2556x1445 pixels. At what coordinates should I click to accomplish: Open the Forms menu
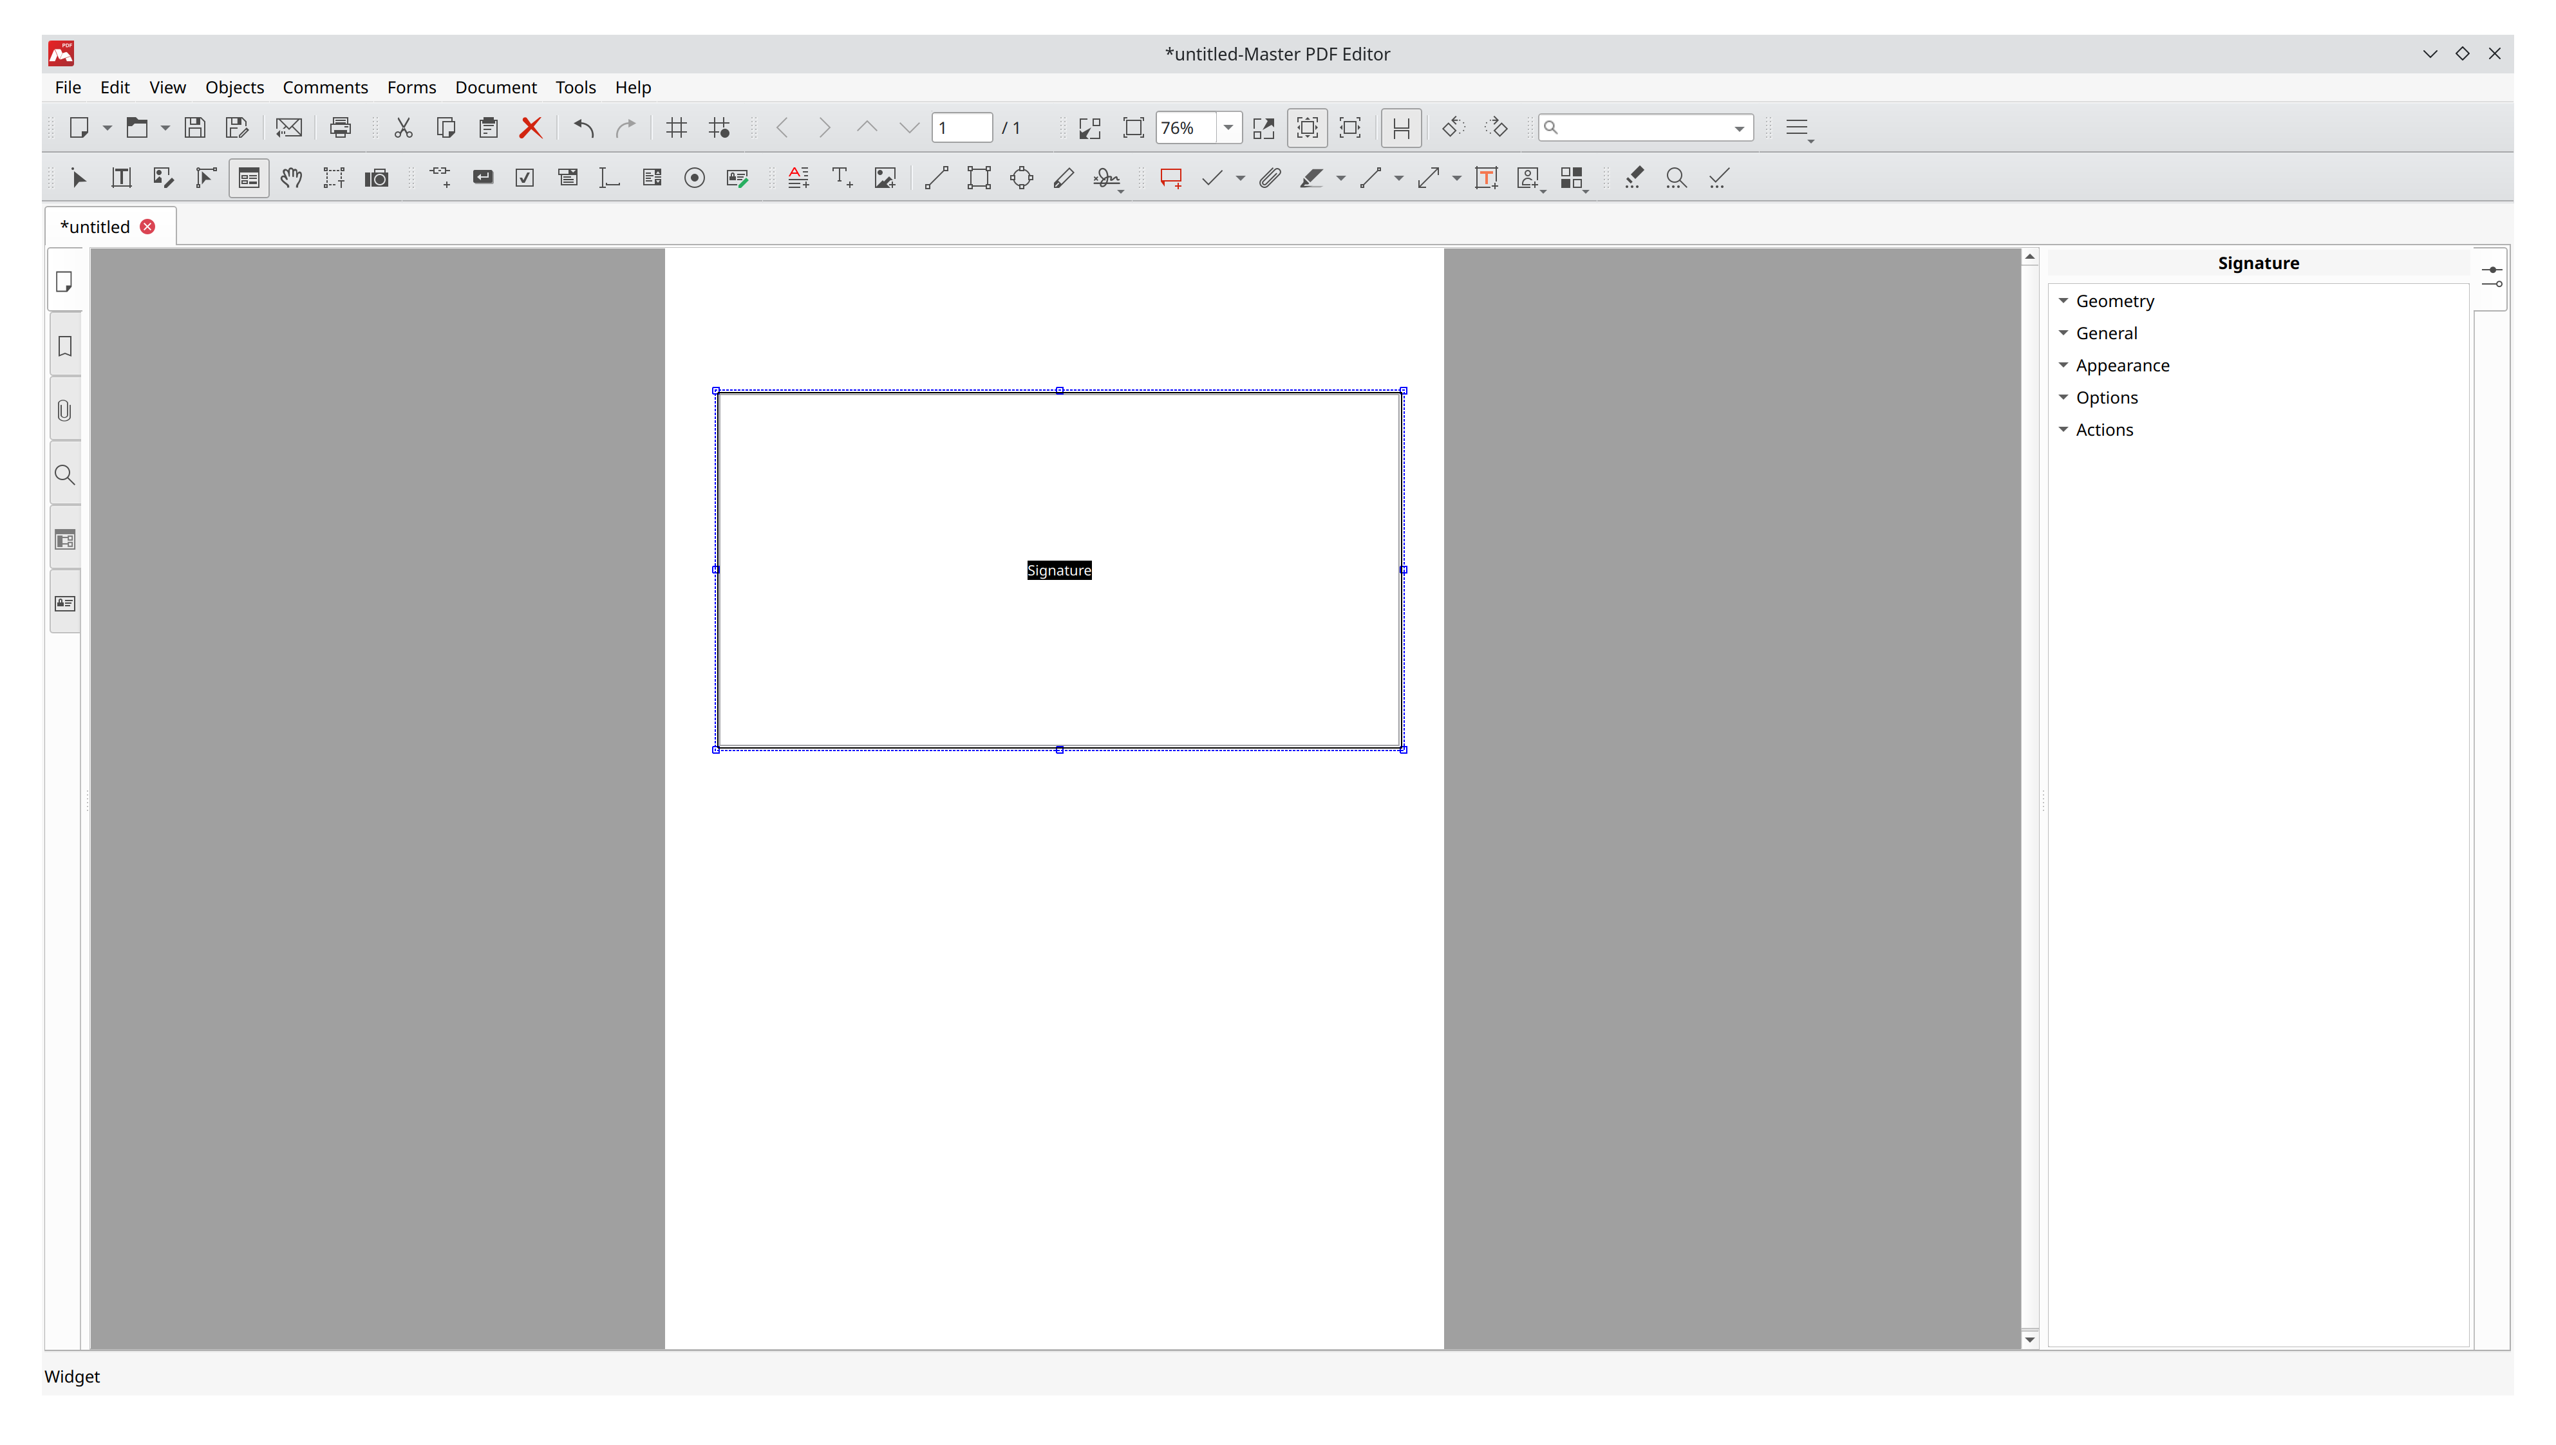[411, 88]
